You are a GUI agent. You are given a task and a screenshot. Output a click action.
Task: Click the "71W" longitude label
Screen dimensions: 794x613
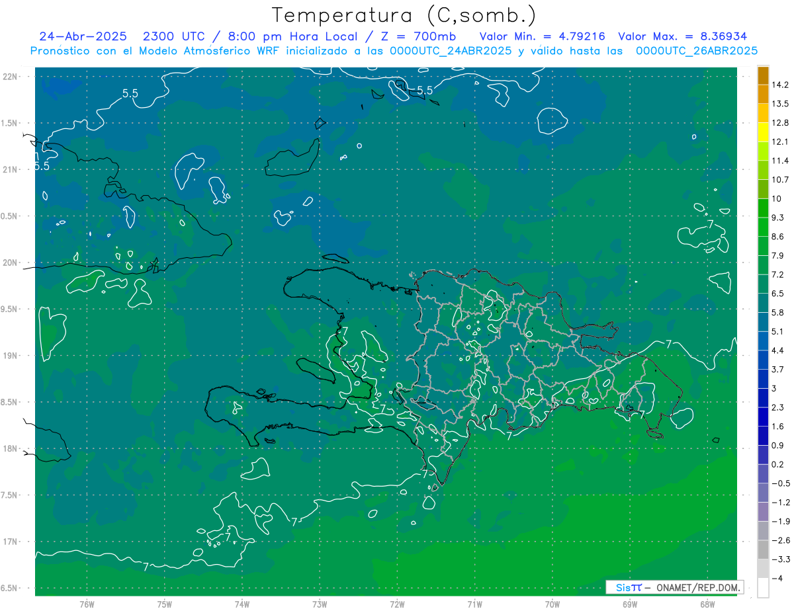(474, 604)
